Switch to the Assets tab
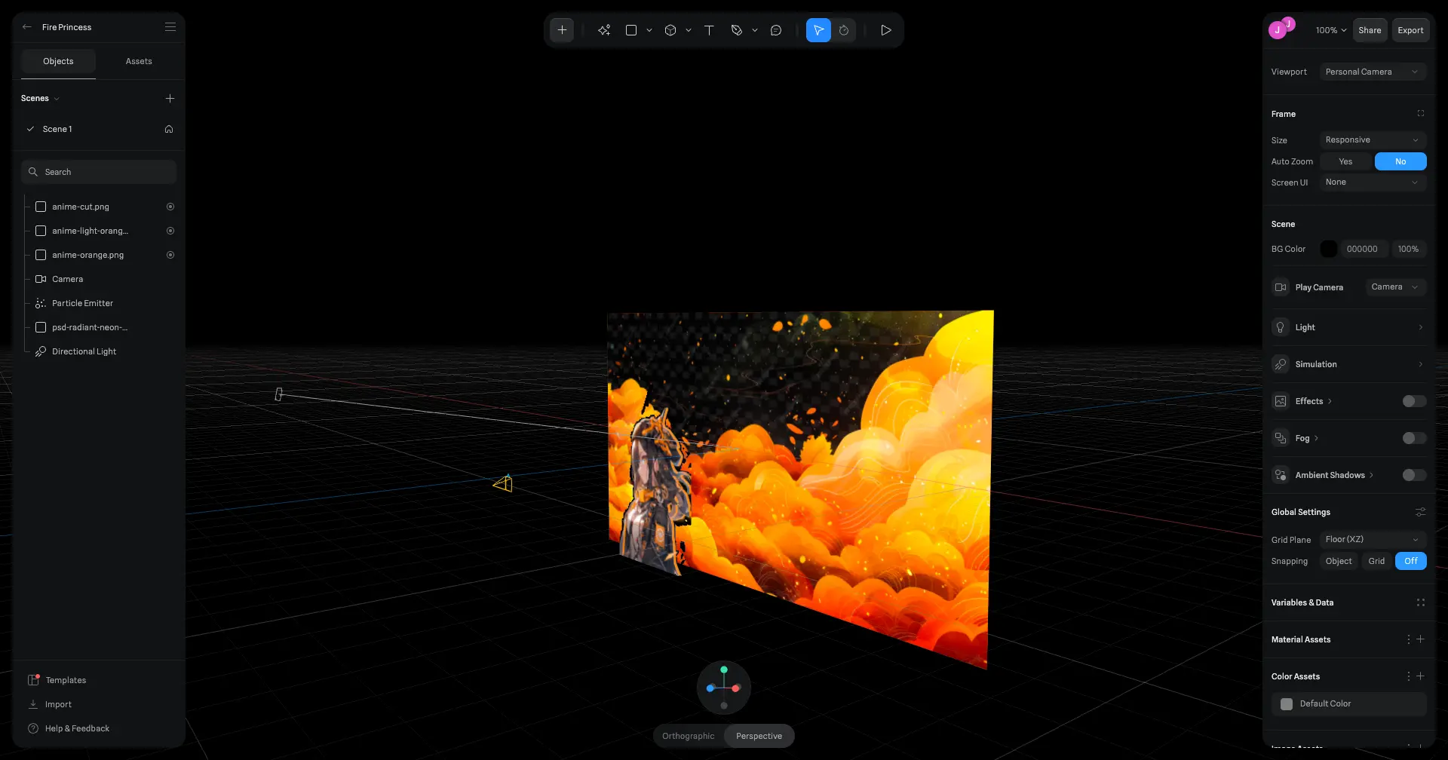The width and height of the screenshot is (1448, 760). coord(138,61)
